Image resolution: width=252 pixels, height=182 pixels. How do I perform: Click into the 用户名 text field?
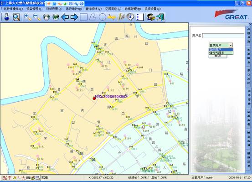(x=223, y=36)
